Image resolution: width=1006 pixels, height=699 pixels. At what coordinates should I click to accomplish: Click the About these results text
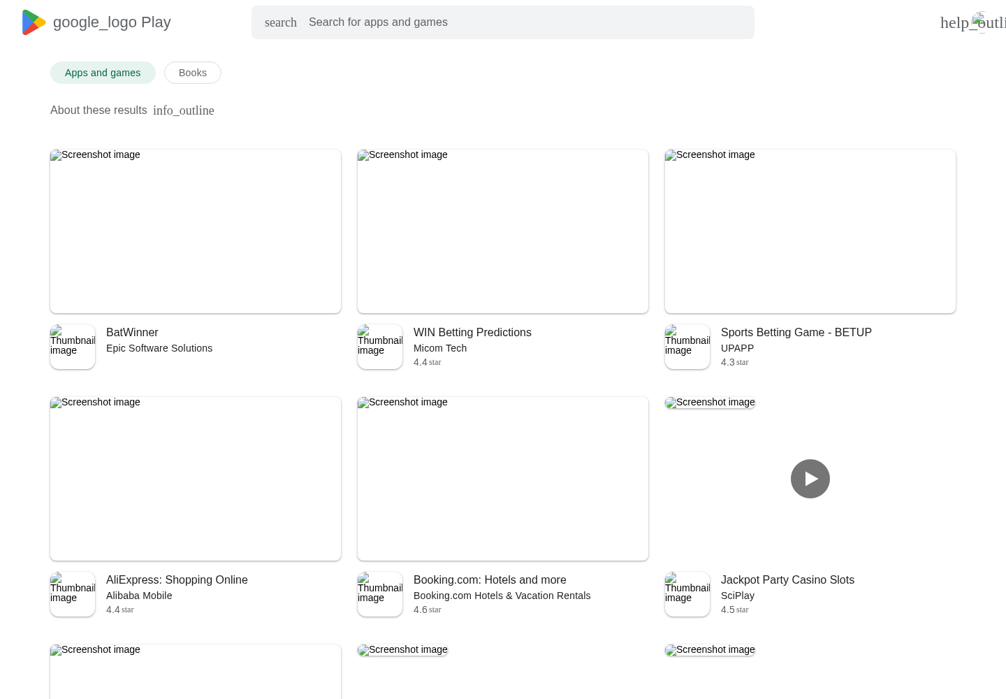tap(99, 110)
